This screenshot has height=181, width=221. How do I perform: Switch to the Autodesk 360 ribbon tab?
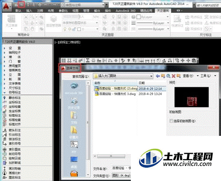[126, 11]
